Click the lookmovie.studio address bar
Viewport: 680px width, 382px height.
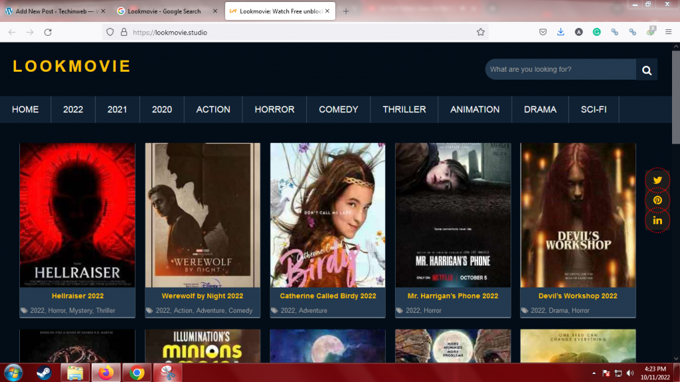pyautogui.click(x=295, y=32)
